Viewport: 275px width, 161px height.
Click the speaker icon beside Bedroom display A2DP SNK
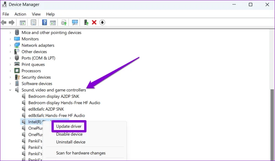pos(24,96)
